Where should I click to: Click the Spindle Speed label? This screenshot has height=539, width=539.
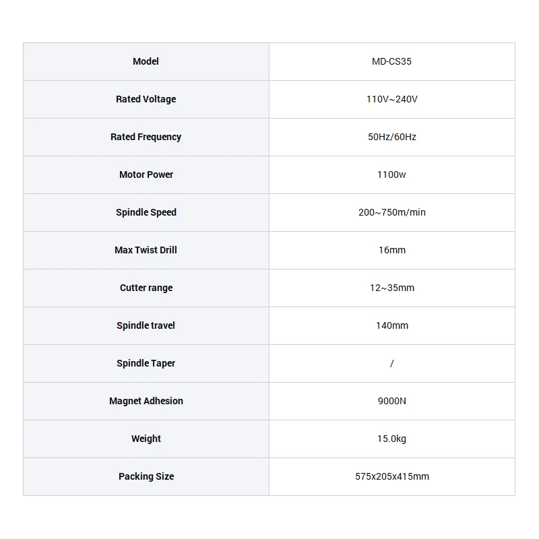pyautogui.click(x=146, y=212)
